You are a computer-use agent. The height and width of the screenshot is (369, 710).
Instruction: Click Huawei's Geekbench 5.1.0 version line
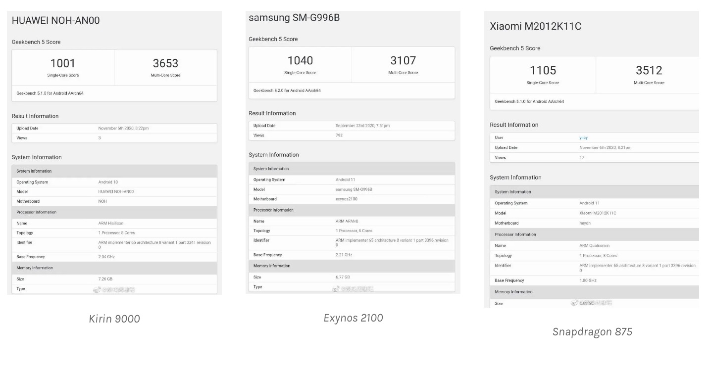[50, 93]
